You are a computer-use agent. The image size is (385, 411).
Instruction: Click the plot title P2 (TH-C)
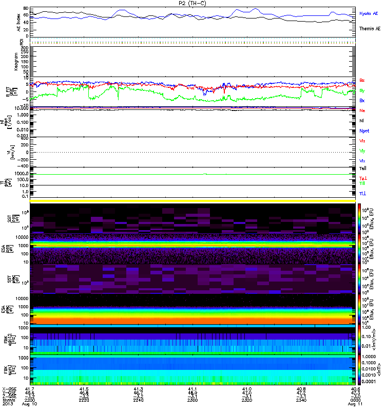192,3
